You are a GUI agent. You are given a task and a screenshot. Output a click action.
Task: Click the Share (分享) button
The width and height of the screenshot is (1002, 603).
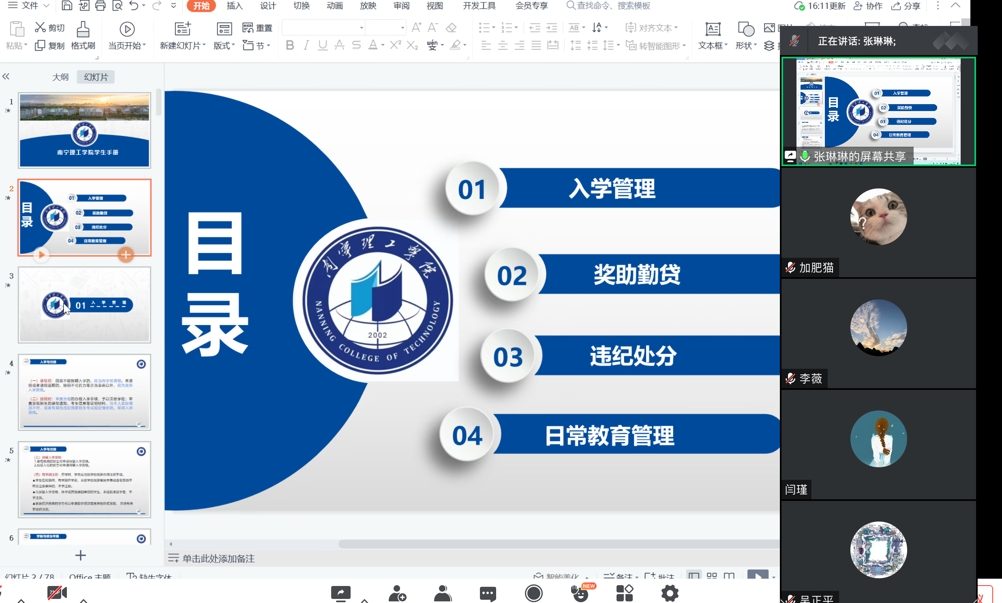(906, 6)
